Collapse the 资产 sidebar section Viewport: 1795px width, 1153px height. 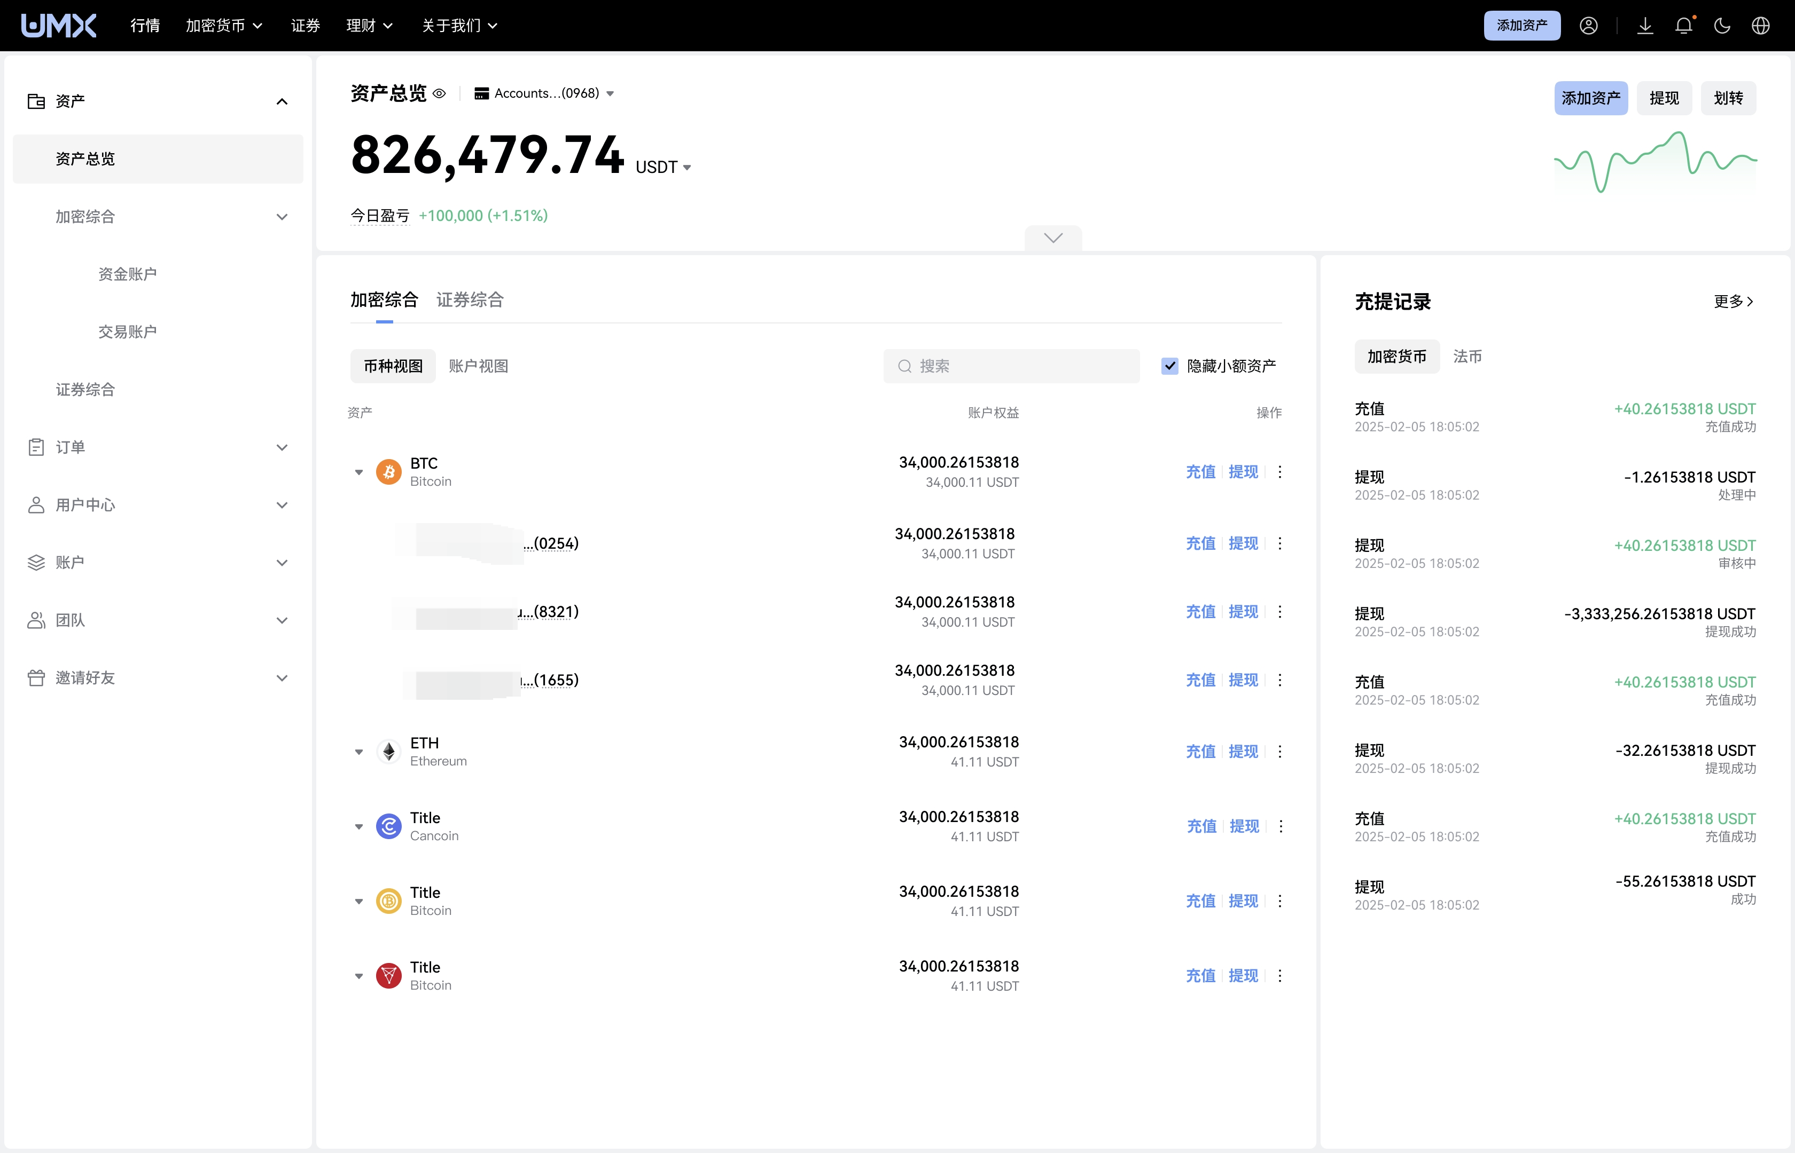point(282,101)
